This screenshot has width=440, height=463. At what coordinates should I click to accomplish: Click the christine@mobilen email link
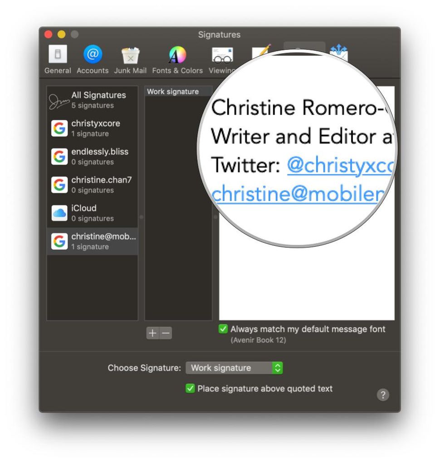point(295,194)
